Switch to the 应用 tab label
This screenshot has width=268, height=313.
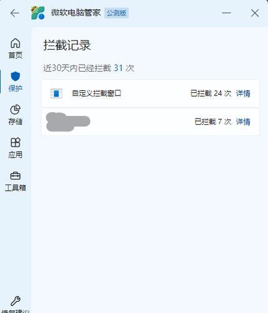(x=16, y=155)
